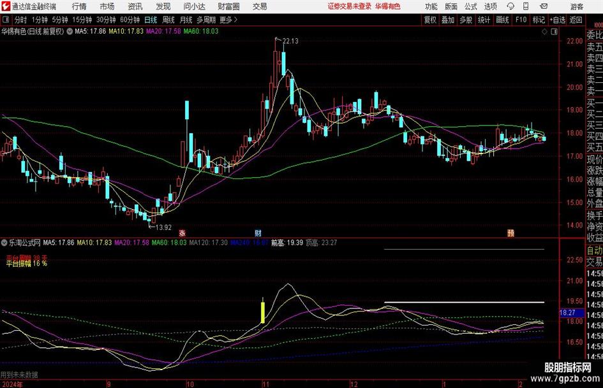Toggle the side panel icon at chart top-right

(554, 31)
